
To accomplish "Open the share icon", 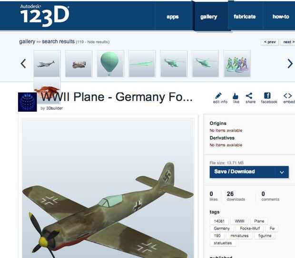I will pyautogui.click(x=249, y=96).
